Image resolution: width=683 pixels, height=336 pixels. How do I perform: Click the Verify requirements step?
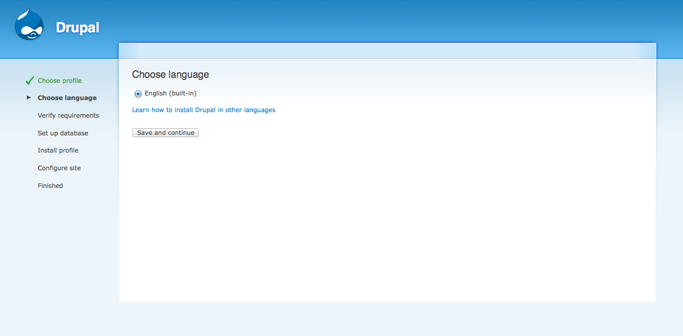pos(68,115)
